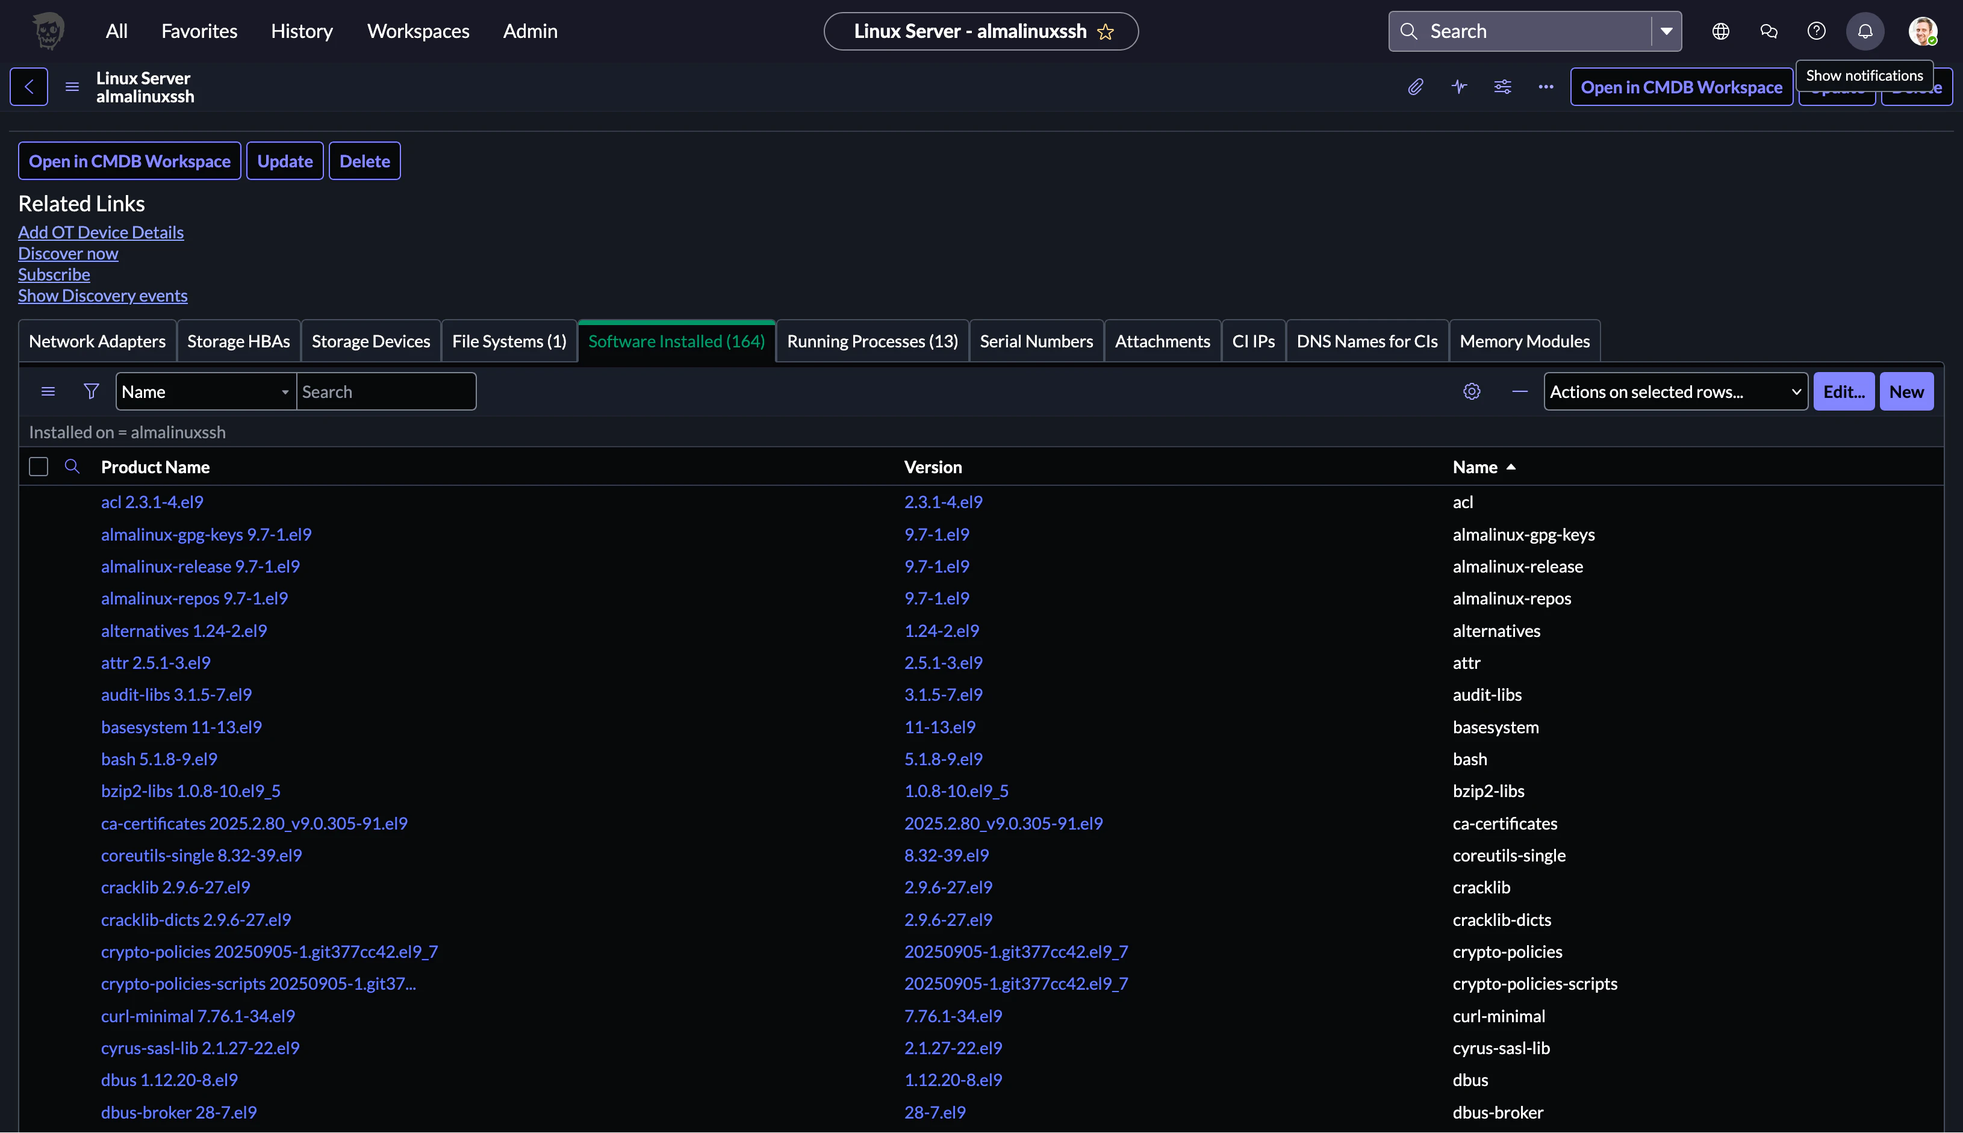This screenshot has height=1133, width=1963.
Task: Open the activity stream pulse icon
Action: pyautogui.click(x=1460, y=86)
